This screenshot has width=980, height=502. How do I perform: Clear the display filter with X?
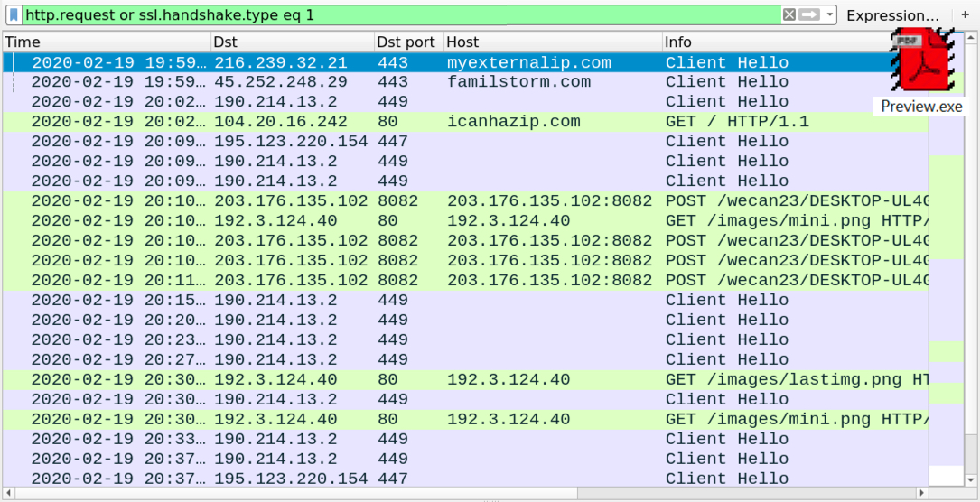pyautogui.click(x=789, y=15)
